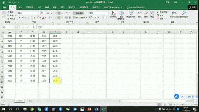The height and width of the screenshot is (112, 199).
Task: Open the underline style dropdown arrow
Action: [28, 17]
